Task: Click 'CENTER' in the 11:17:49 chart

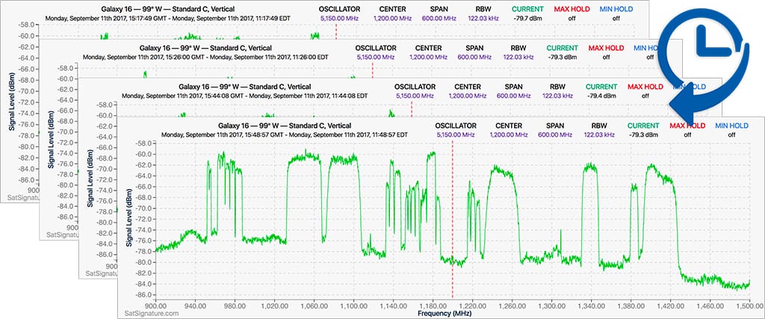Action: coord(393,9)
